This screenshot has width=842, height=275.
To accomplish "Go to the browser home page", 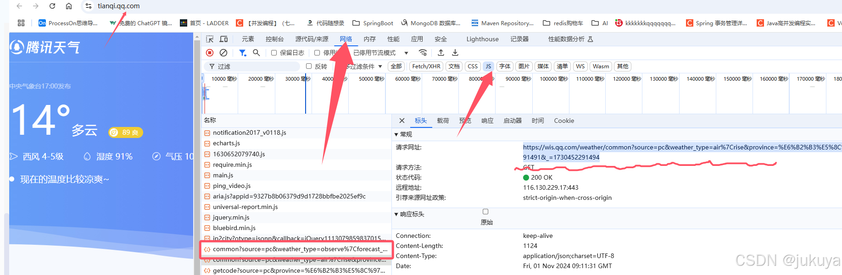I will point(69,6).
